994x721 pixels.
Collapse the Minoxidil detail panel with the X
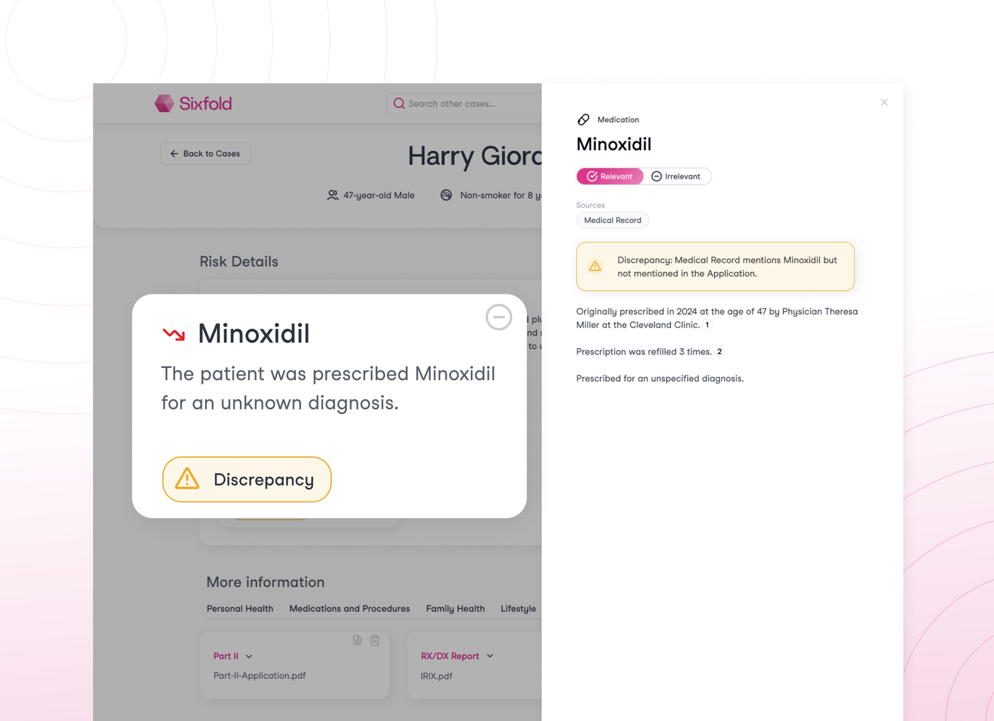tap(884, 102)
